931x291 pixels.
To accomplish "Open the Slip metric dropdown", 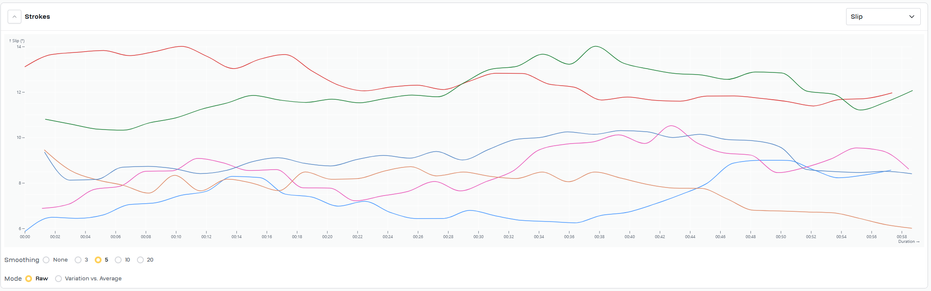I will pos(882,17).
